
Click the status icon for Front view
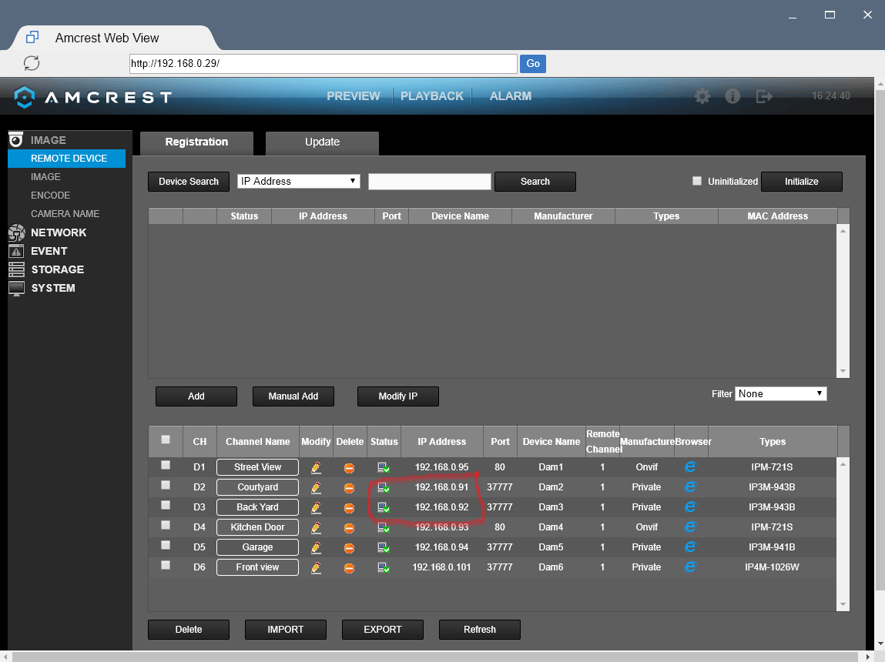click(x=384, y=568)
